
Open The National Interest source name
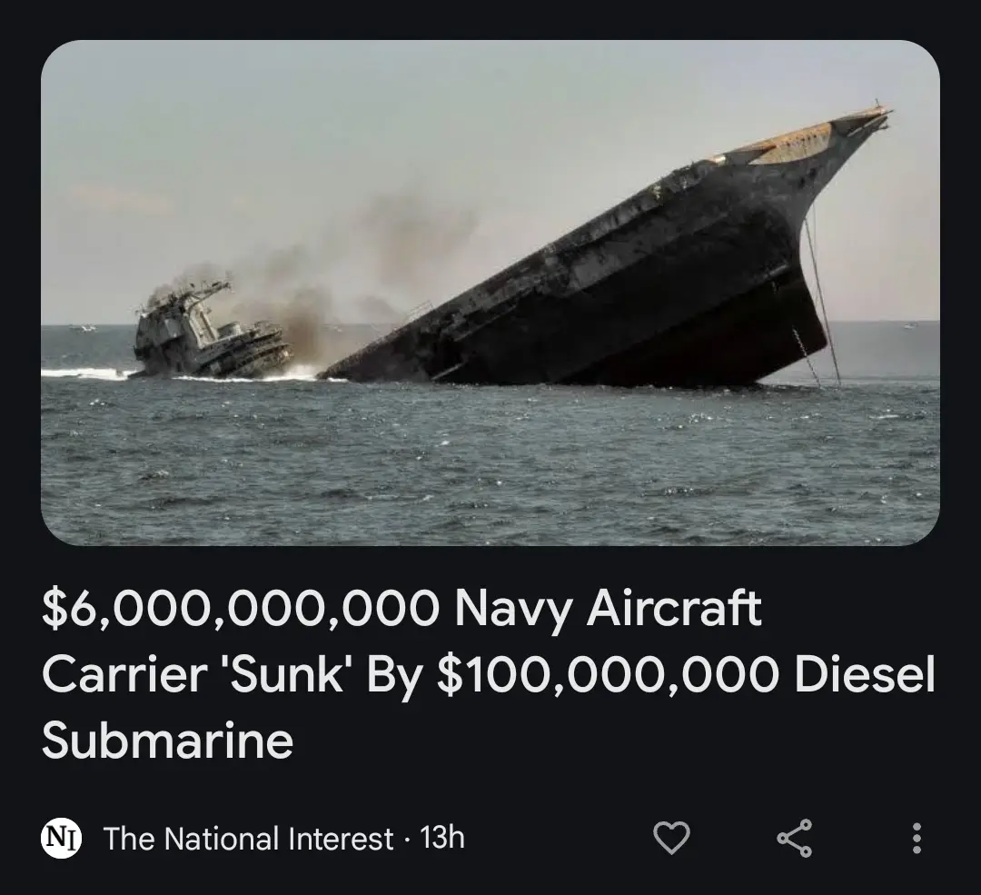click(x=248, y=839)
